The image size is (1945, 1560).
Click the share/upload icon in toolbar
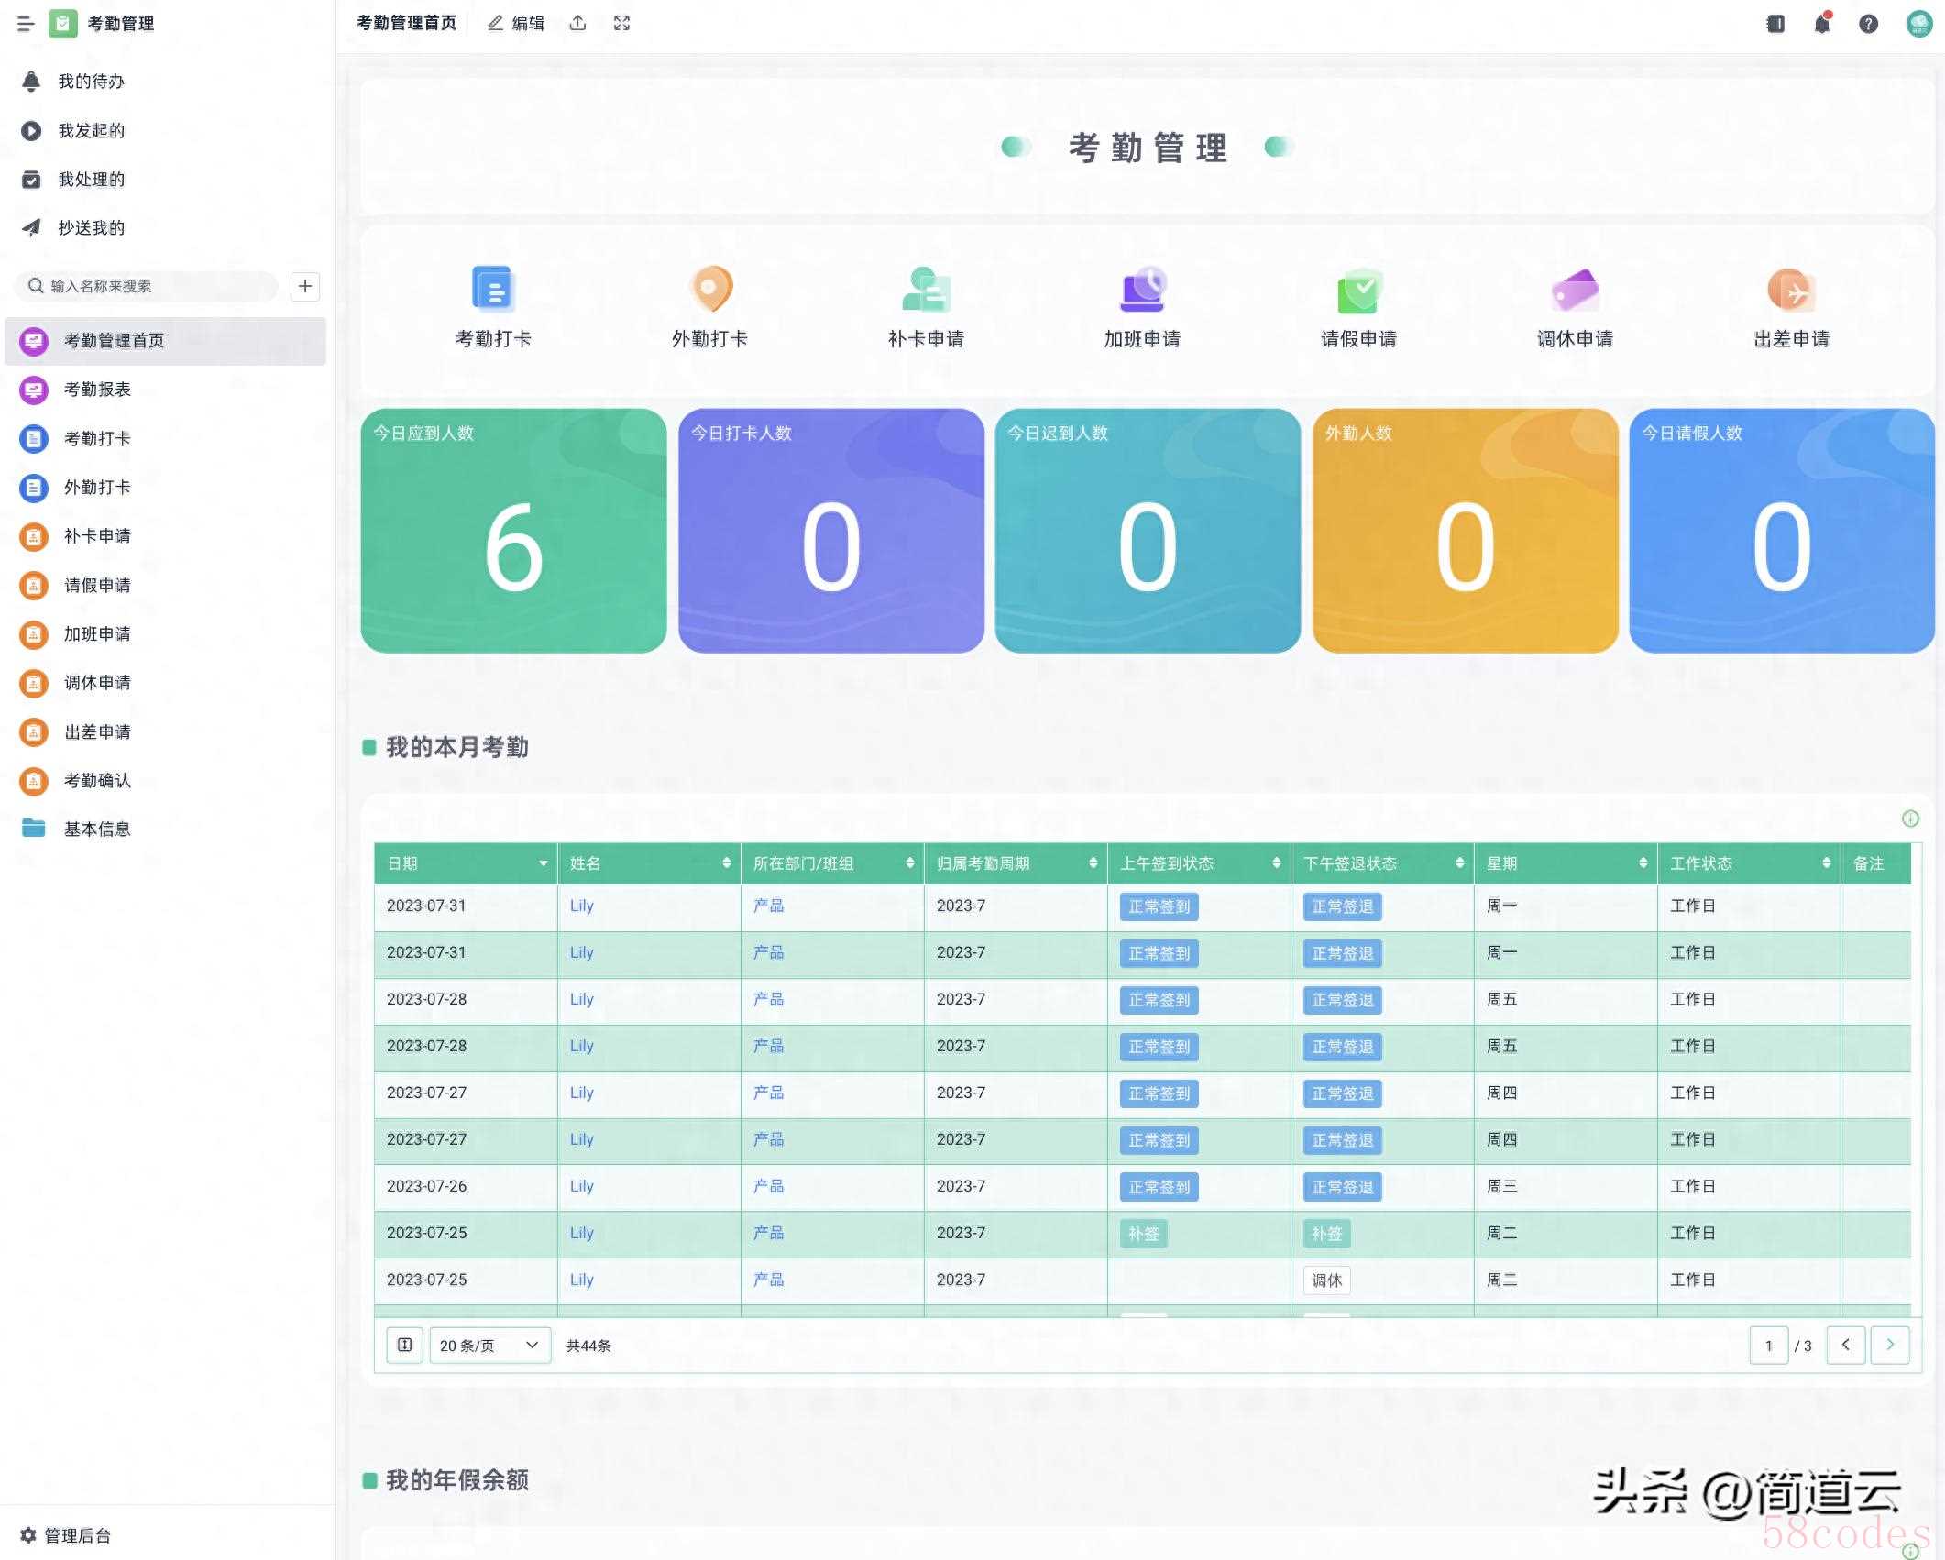click(577, 24)
